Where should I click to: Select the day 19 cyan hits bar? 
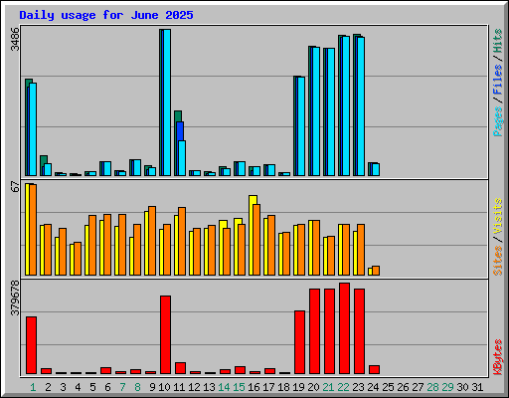(x=301, y=126)
